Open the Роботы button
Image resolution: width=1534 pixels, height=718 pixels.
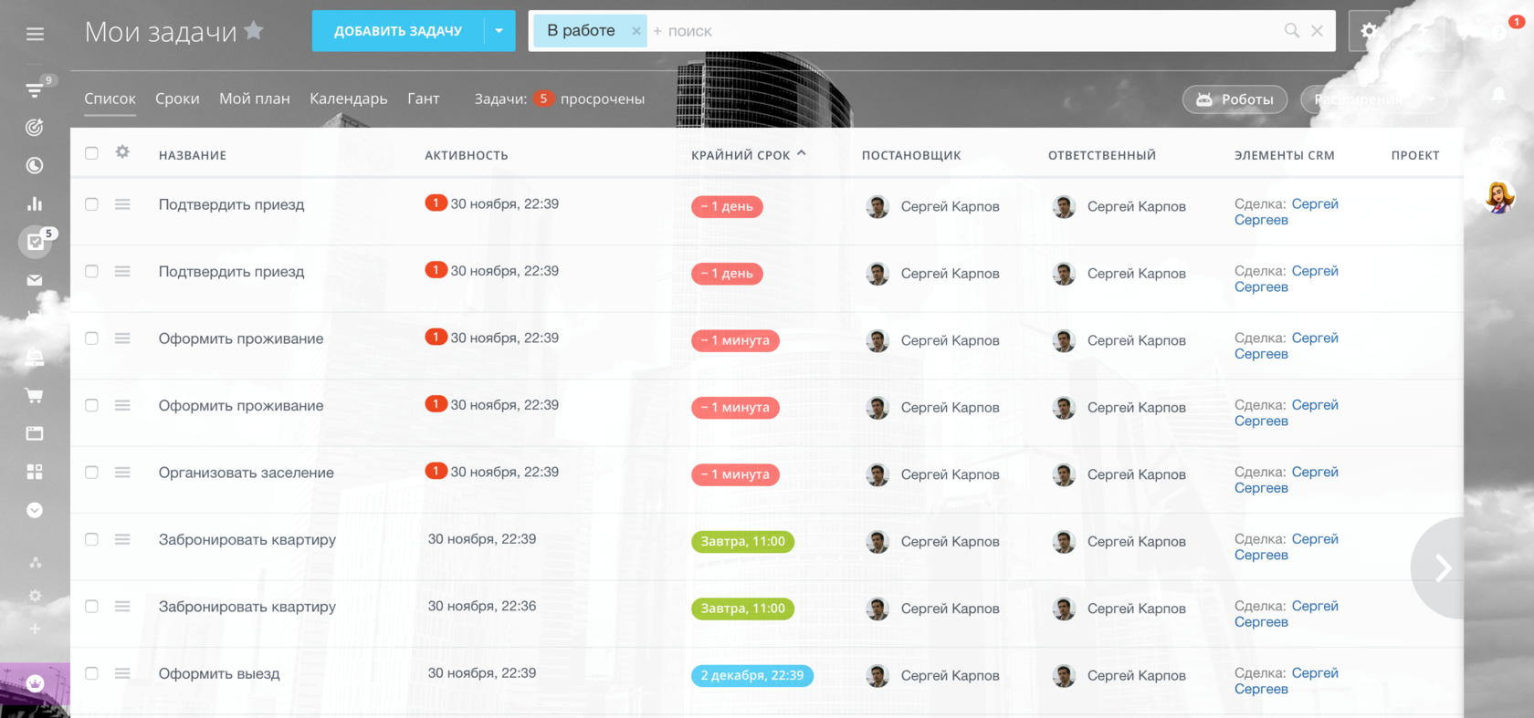point(1235,99)
